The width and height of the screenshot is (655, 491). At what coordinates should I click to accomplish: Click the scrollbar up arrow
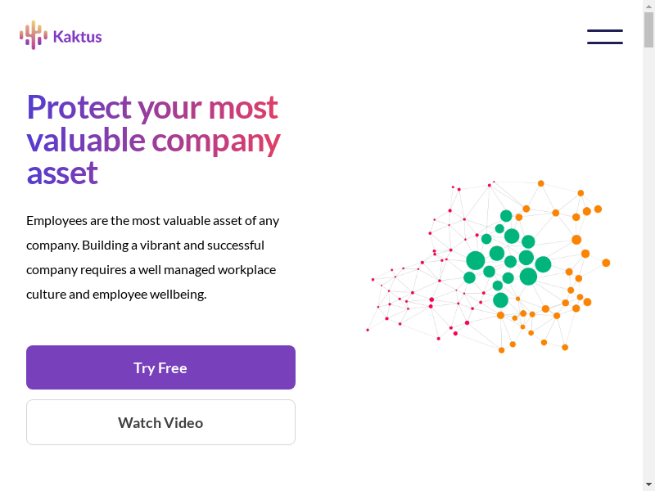648,7
